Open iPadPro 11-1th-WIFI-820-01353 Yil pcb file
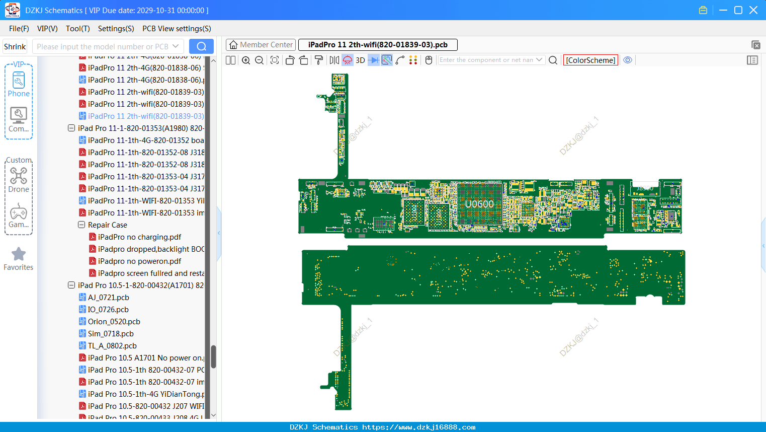The width and height of the screenshot is (766, 432). tap(141, 201)
